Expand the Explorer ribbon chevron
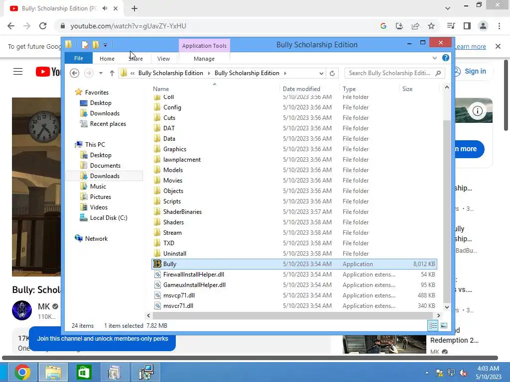This screenshot has width=510, height=382. (x=434, y=58)
